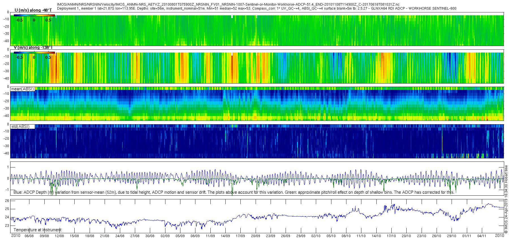Click the '26/10' date tick label

pos(437,236)
